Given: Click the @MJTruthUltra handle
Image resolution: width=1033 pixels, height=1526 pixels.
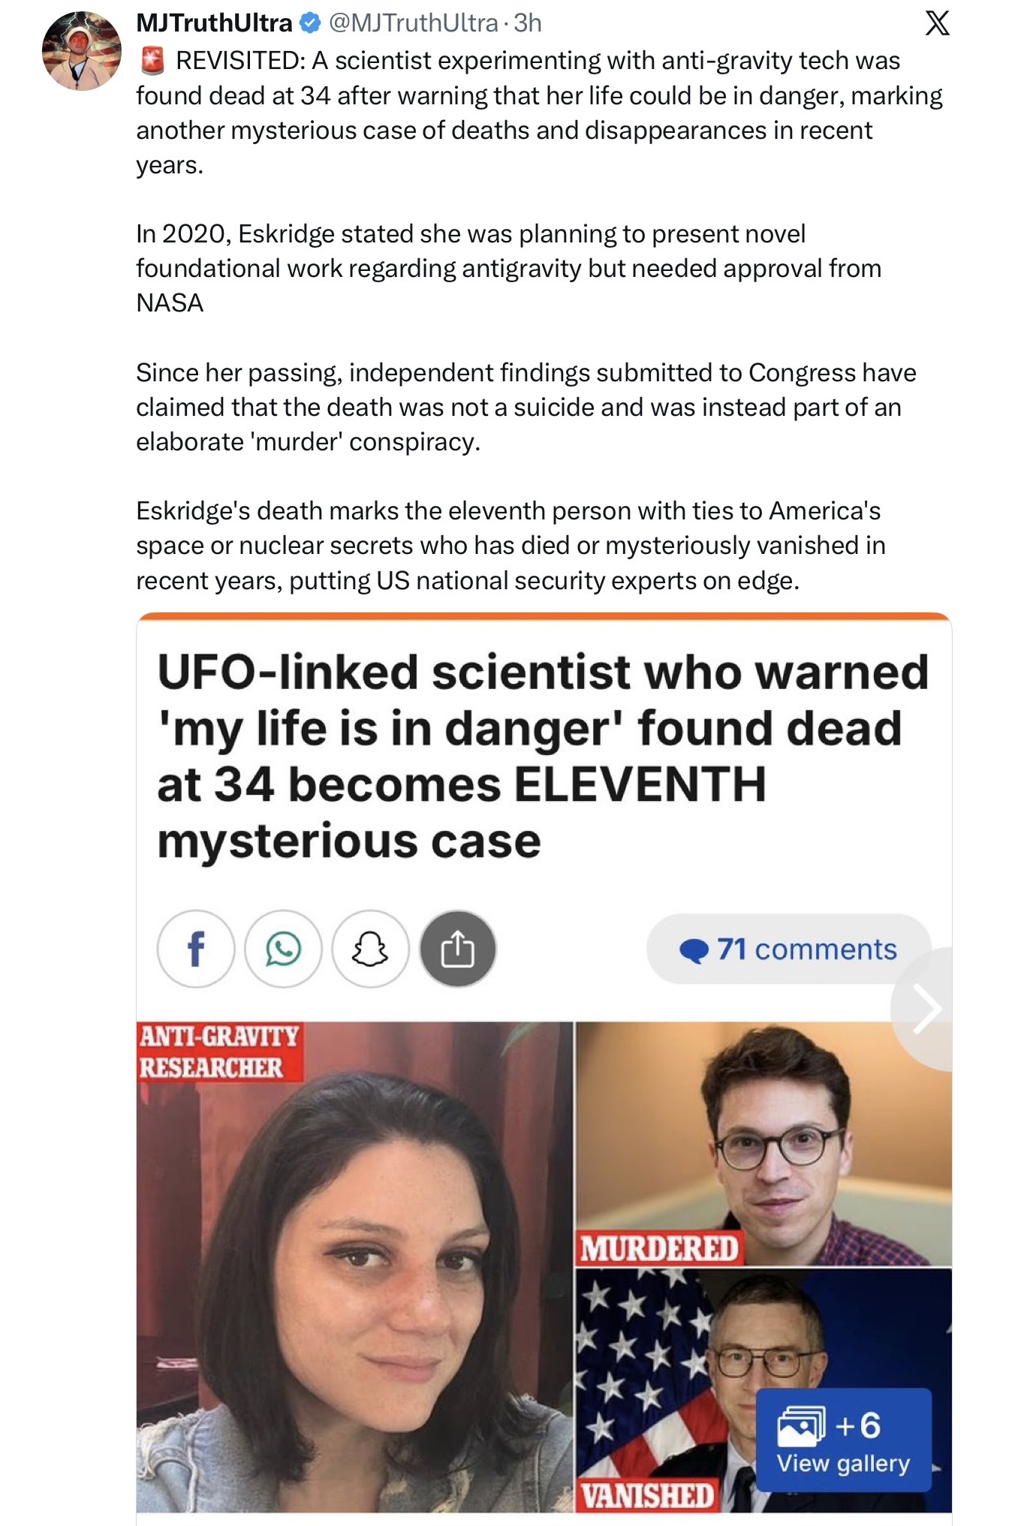Looking at the screenshot, I should coord(414,23).
